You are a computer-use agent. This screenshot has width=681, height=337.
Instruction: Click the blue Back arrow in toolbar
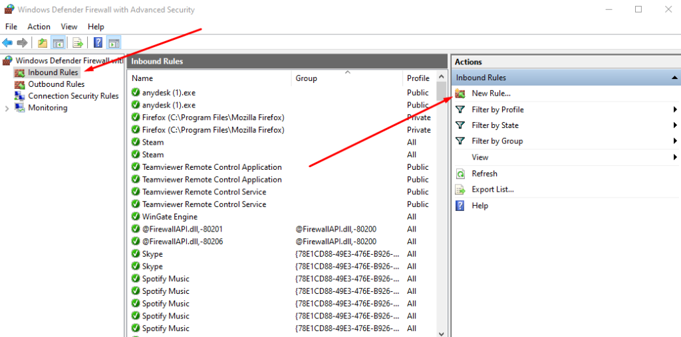point(7,42)
